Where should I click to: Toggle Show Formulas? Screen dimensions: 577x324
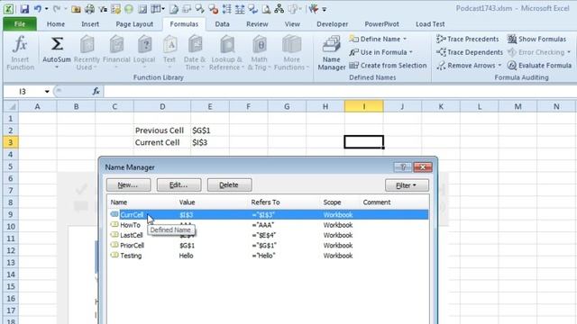536,39
